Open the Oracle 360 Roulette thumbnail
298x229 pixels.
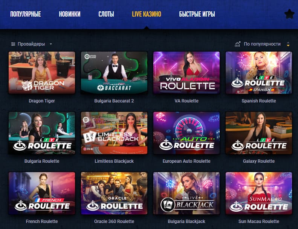coord(114,193)
